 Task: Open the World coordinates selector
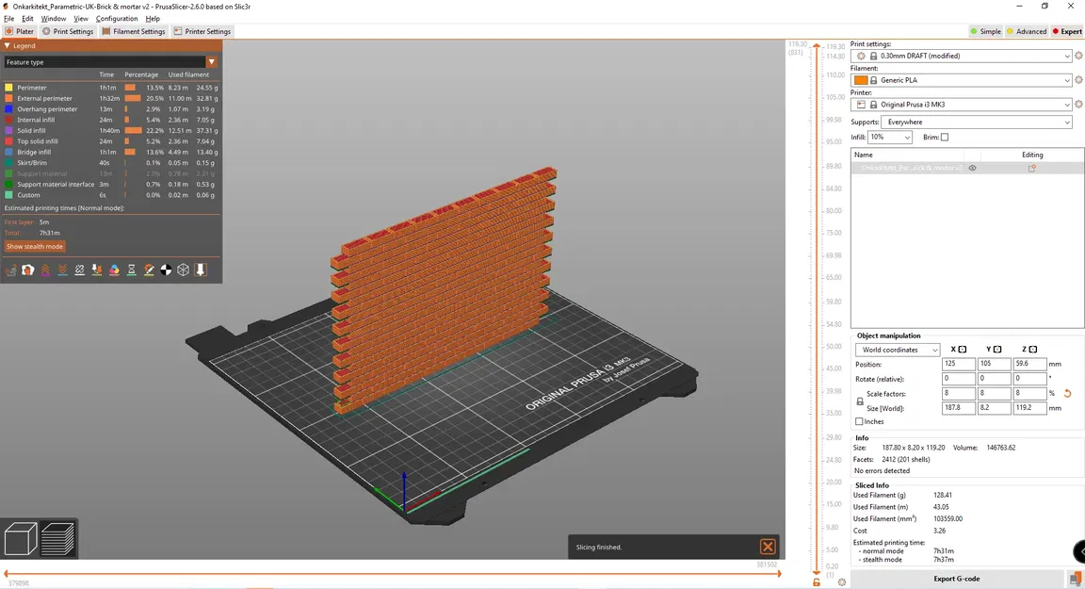pyautogui.click(x=895, y=350)
